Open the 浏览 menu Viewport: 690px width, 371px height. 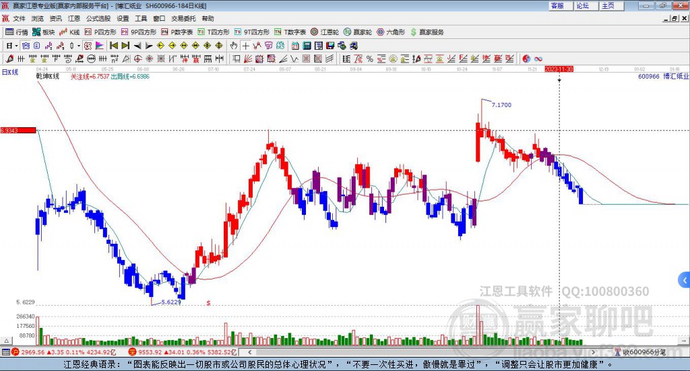[x=38, y=18]
